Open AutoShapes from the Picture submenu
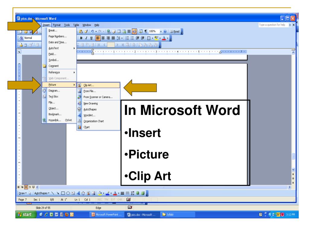Viewport: 309px width, 231px height. pos(98,109)
